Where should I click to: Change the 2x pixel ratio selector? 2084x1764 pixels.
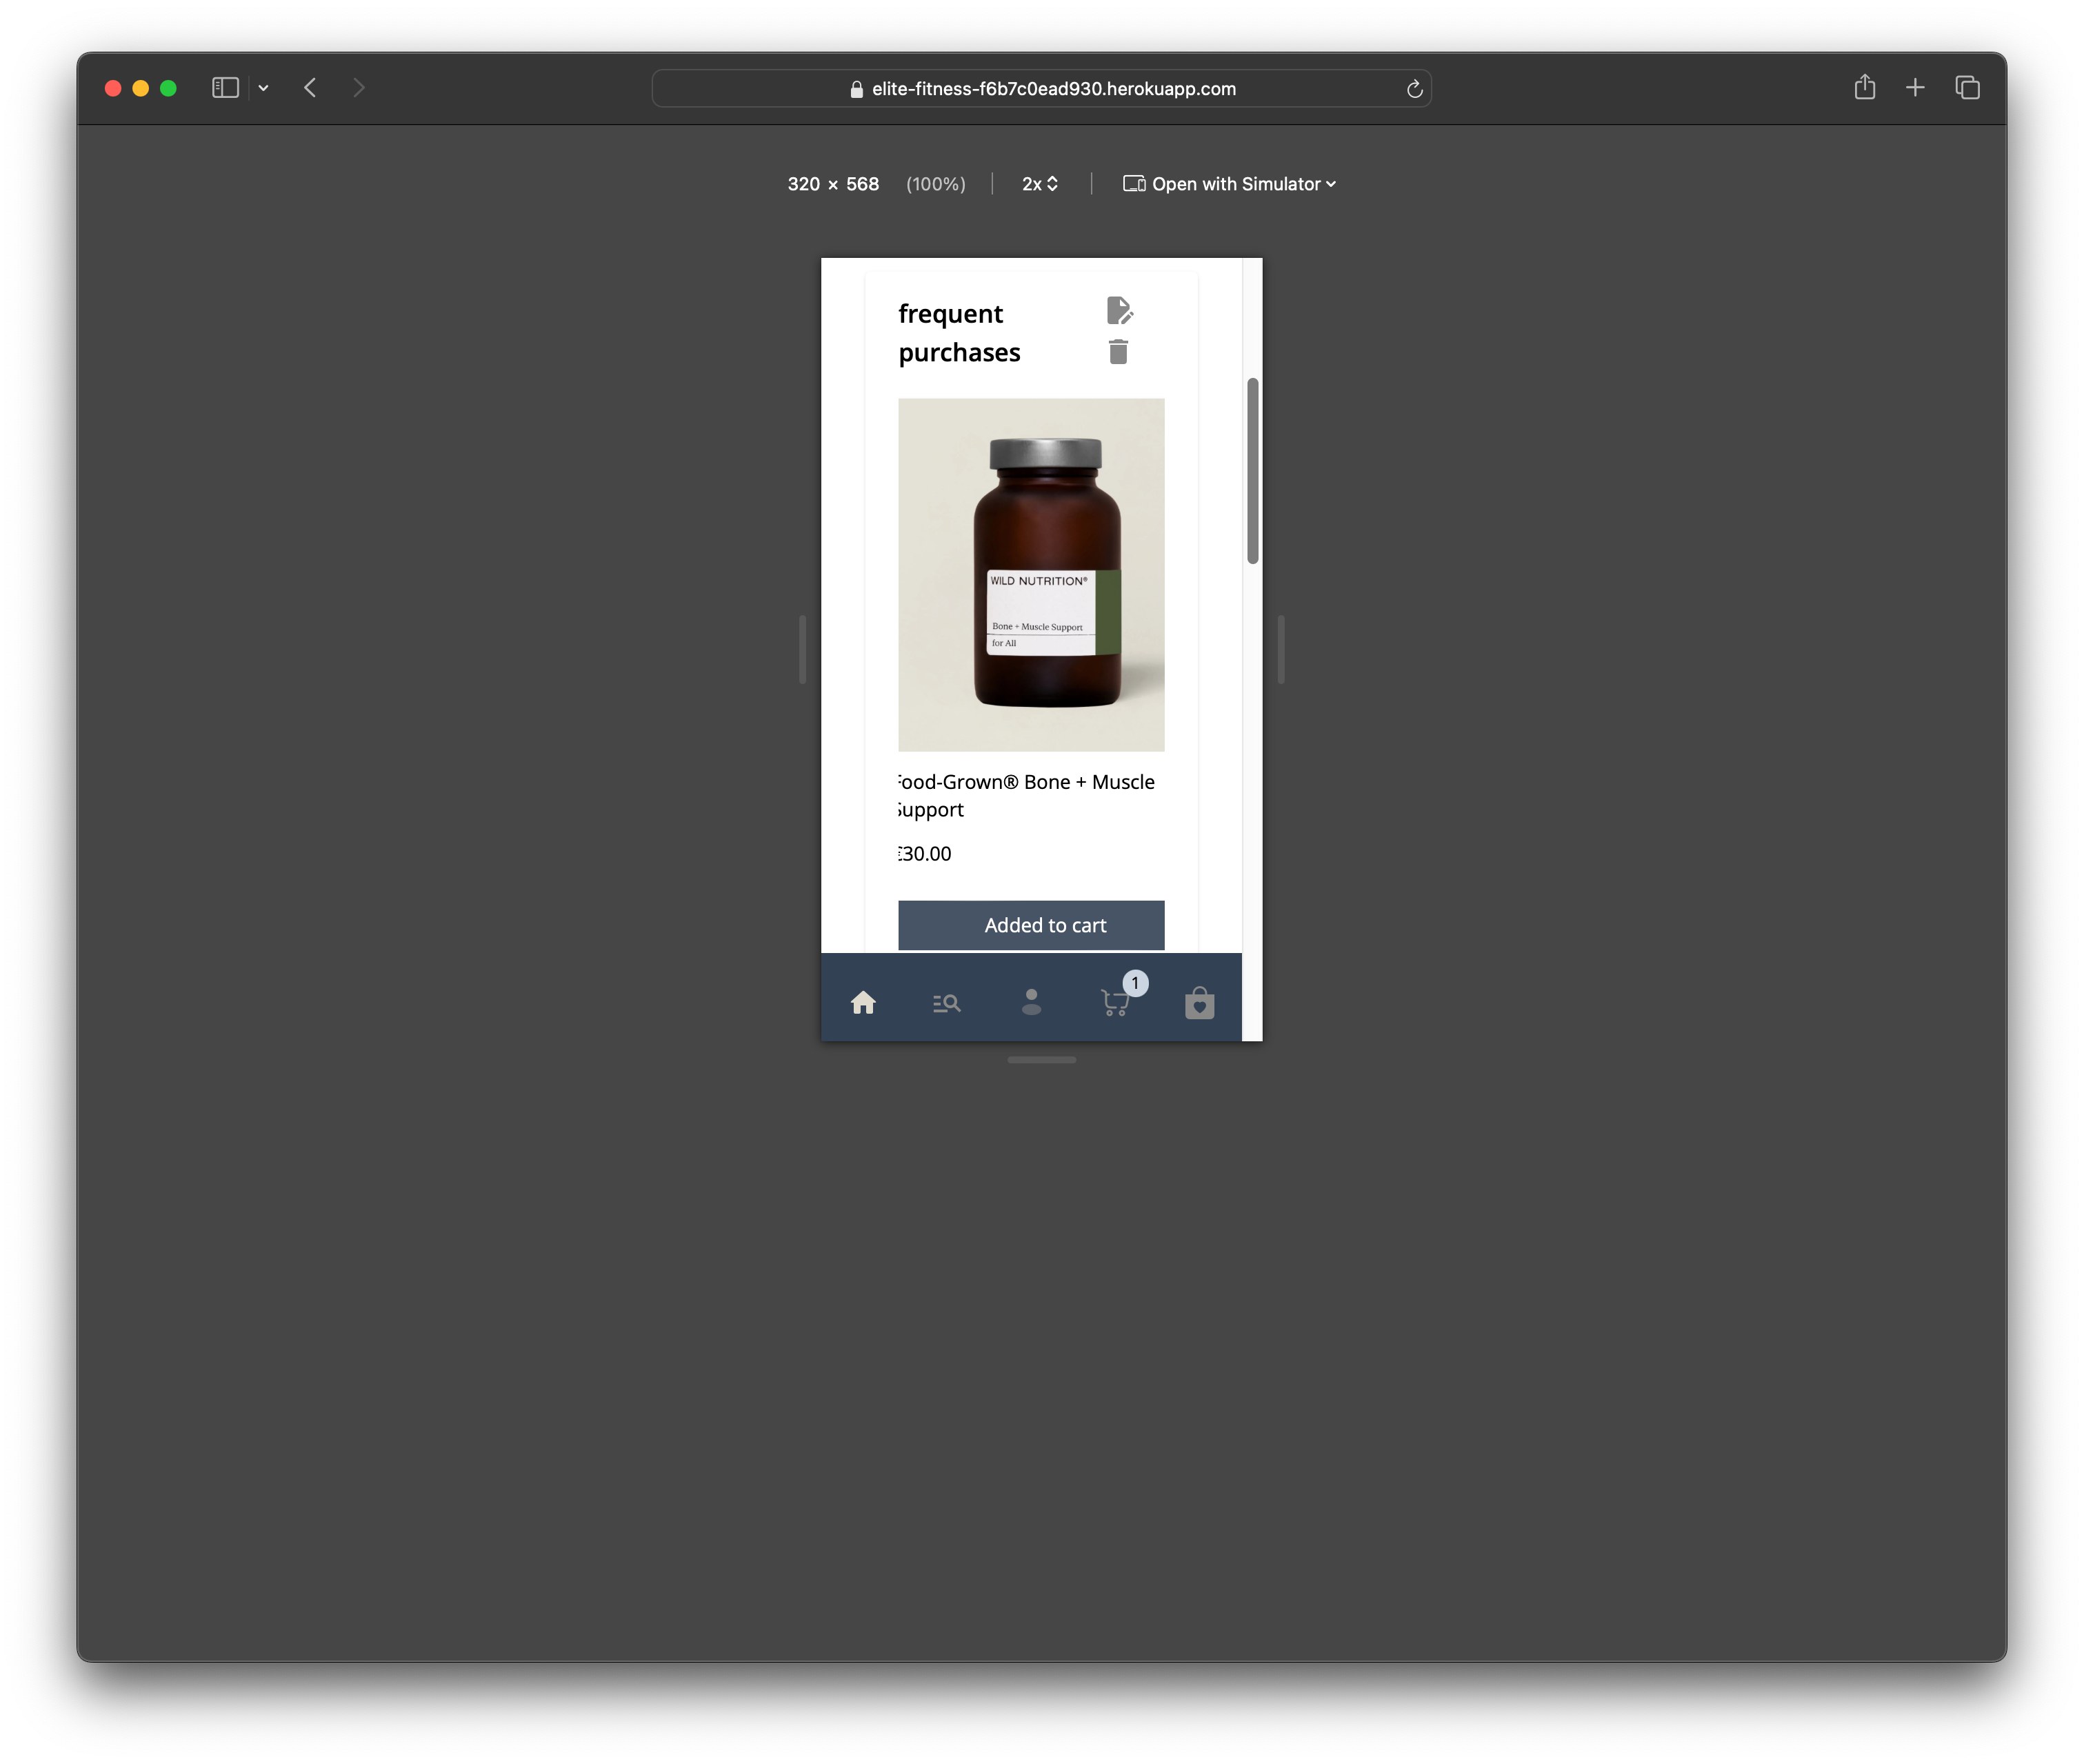[x=1039, y=184]
